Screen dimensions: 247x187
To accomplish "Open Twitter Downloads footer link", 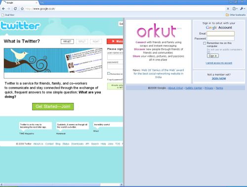I will [78, 144].
